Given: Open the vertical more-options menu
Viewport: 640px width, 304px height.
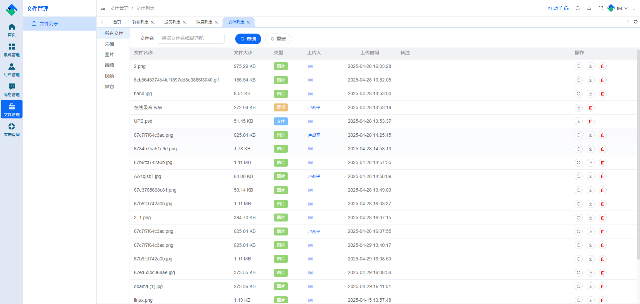Looking at the screenshot, I should pyautogui.click(x=634, y=8).
